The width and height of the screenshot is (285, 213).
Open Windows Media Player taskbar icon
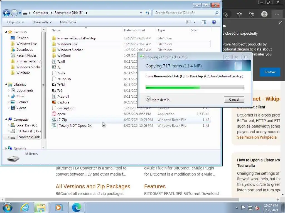(x=59, y=207)
